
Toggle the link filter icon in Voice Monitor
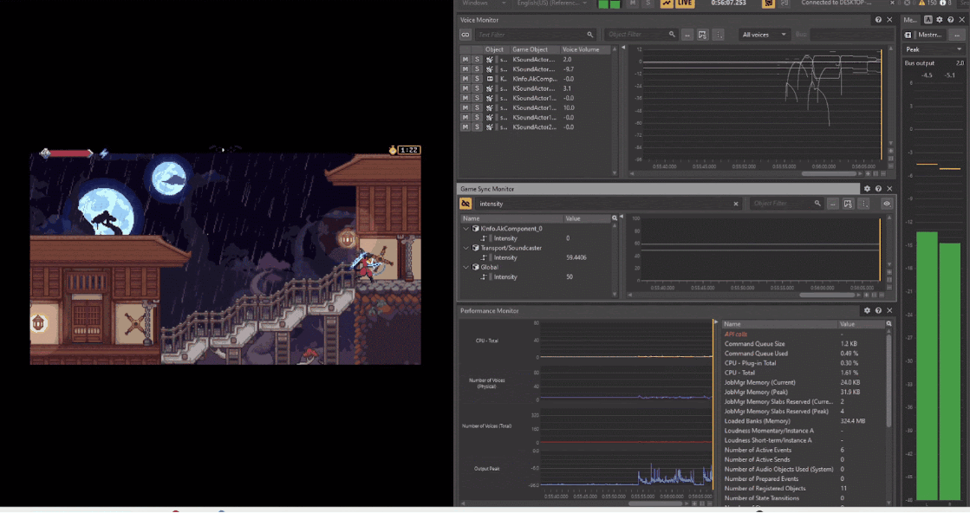click(x=465, y=35)
